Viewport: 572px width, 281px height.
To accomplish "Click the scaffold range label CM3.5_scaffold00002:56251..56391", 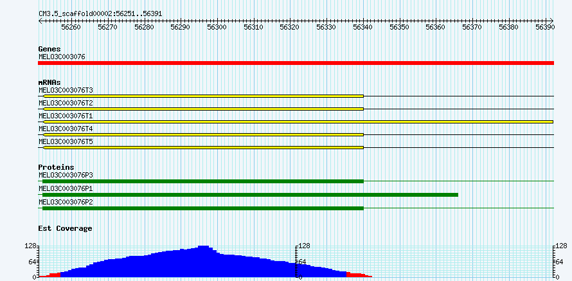I will (100, 14).
